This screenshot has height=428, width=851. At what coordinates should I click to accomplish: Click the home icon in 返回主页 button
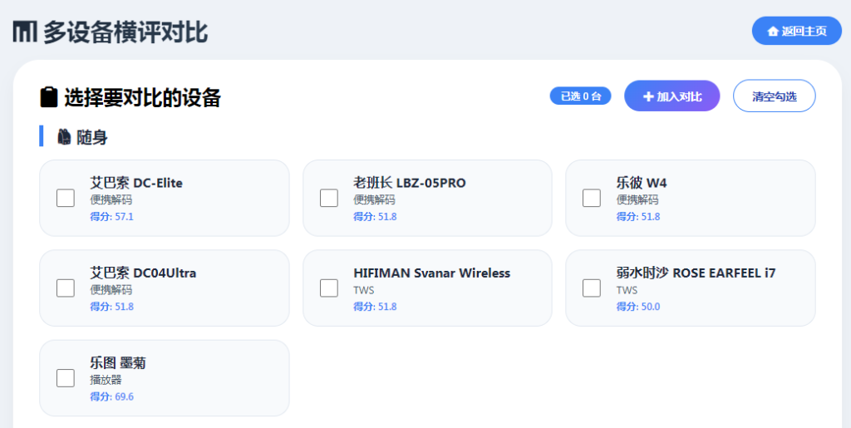click(x=773, y=31)
